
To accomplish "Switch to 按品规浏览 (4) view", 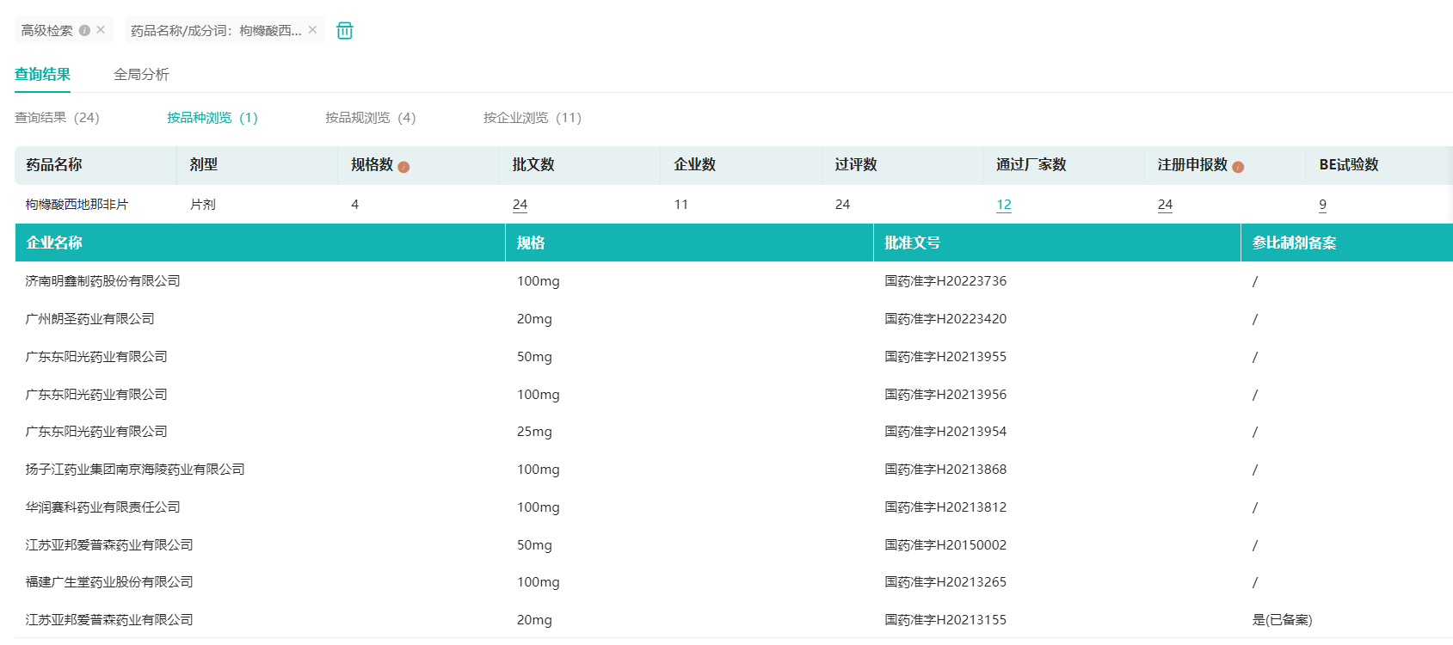I will coord(370,118).
